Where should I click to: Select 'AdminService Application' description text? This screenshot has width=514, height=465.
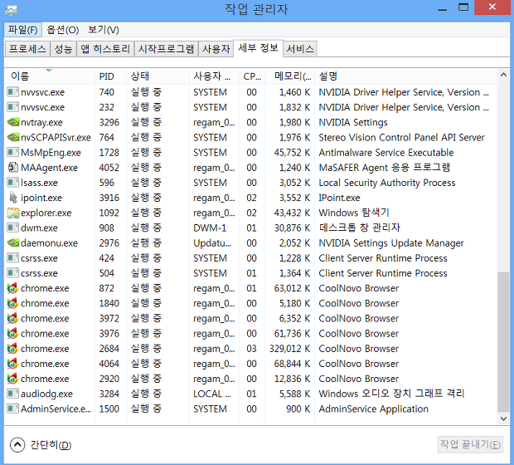[374, 409]
